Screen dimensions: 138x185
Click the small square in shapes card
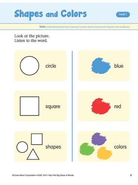click(x=37, y=139)
